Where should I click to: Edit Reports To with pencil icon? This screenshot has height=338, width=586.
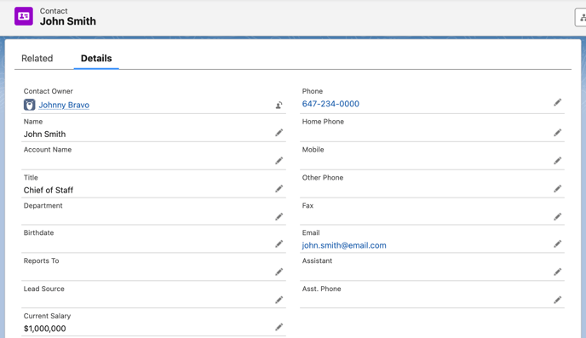pyautogui.click(x=279, y=272)
